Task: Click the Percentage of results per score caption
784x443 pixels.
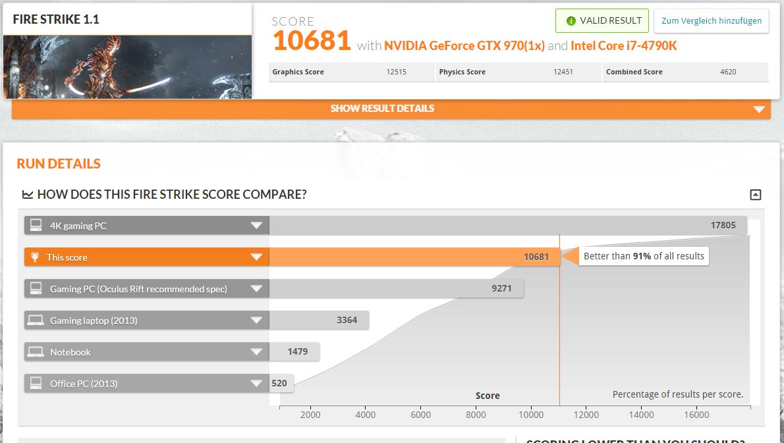Action: 677,394
